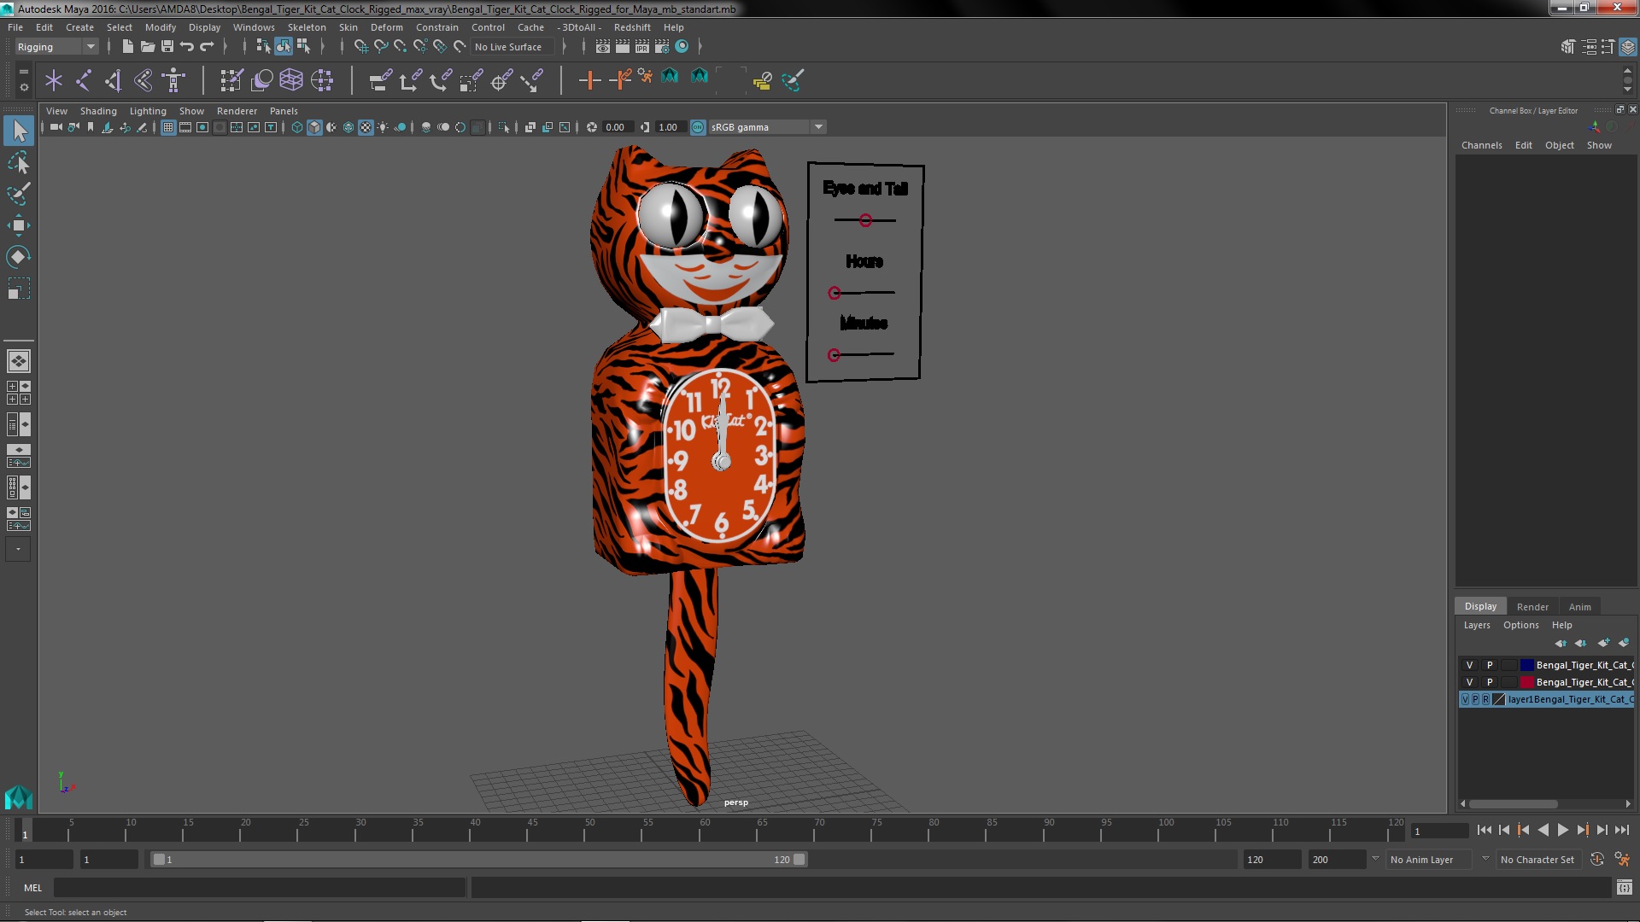Open the Rigging menu set dropdown
Viewport: 1640px width, 922px height.
(x=56, y=47)
